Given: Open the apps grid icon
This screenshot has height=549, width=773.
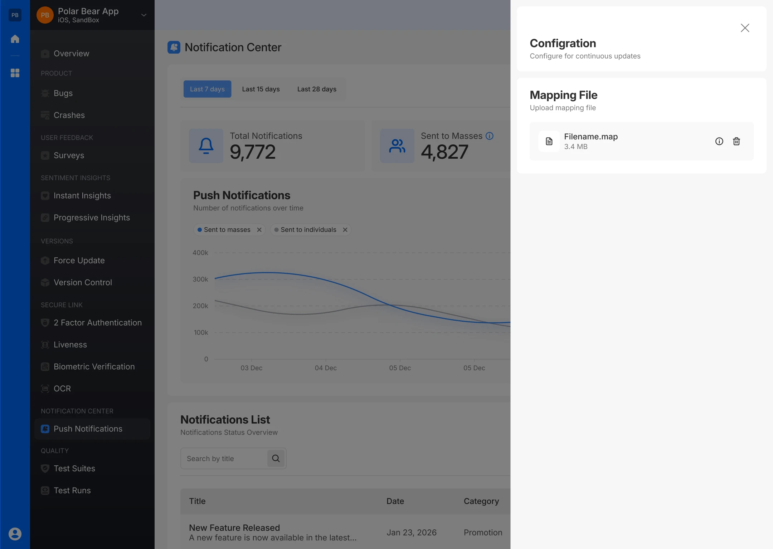Looking at the screenshot, I should [x=15, y=73].
